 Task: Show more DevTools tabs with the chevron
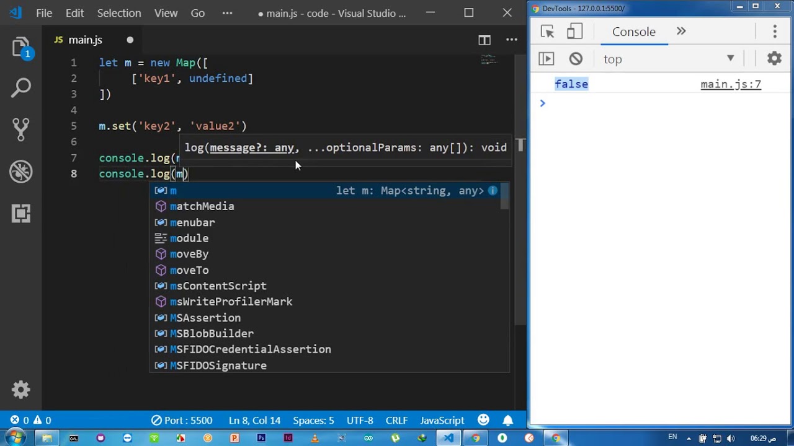tap(681, 32)
